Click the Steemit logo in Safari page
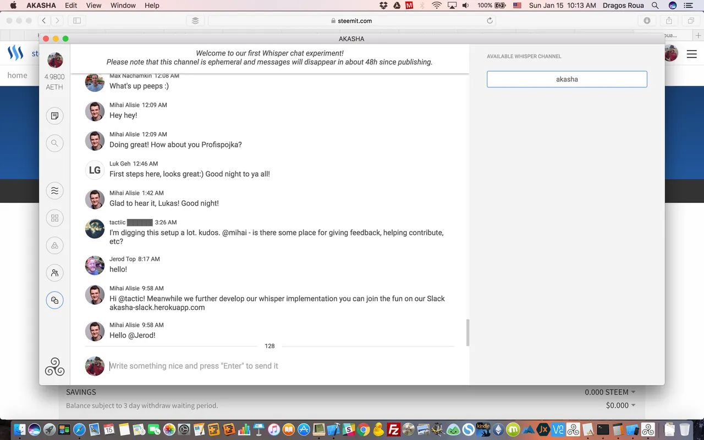This screenshot has height=440, width=704. point(15,53)
